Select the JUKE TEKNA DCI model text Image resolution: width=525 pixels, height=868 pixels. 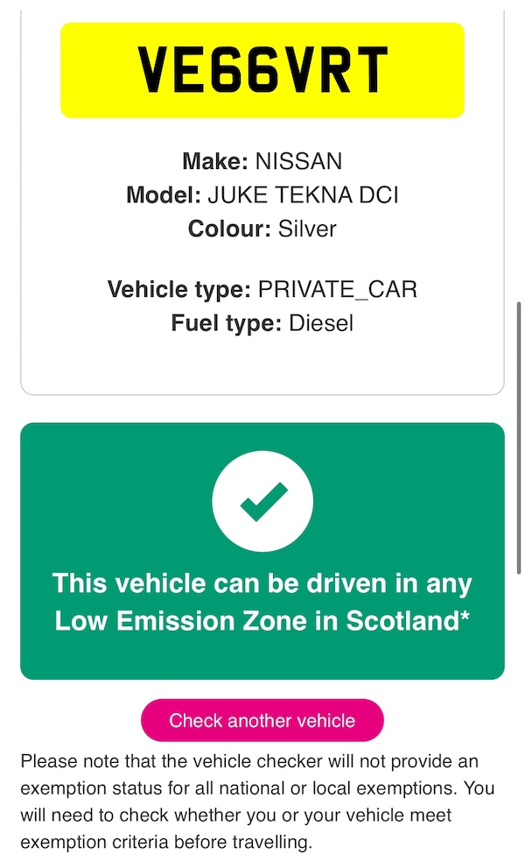pos(303,195)
